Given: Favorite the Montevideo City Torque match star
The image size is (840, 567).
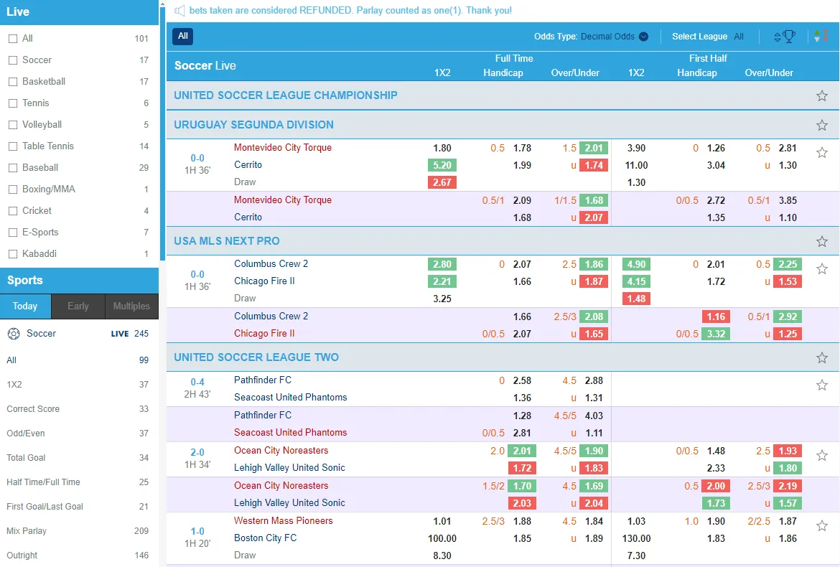Looking at the screenshot, I should (x=822, y=152).
